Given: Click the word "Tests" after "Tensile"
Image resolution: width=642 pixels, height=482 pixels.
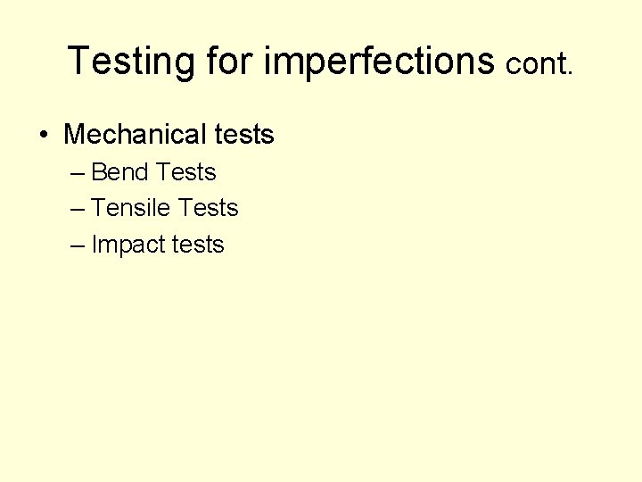Looking at the screenshot, I should coord(208,208).
